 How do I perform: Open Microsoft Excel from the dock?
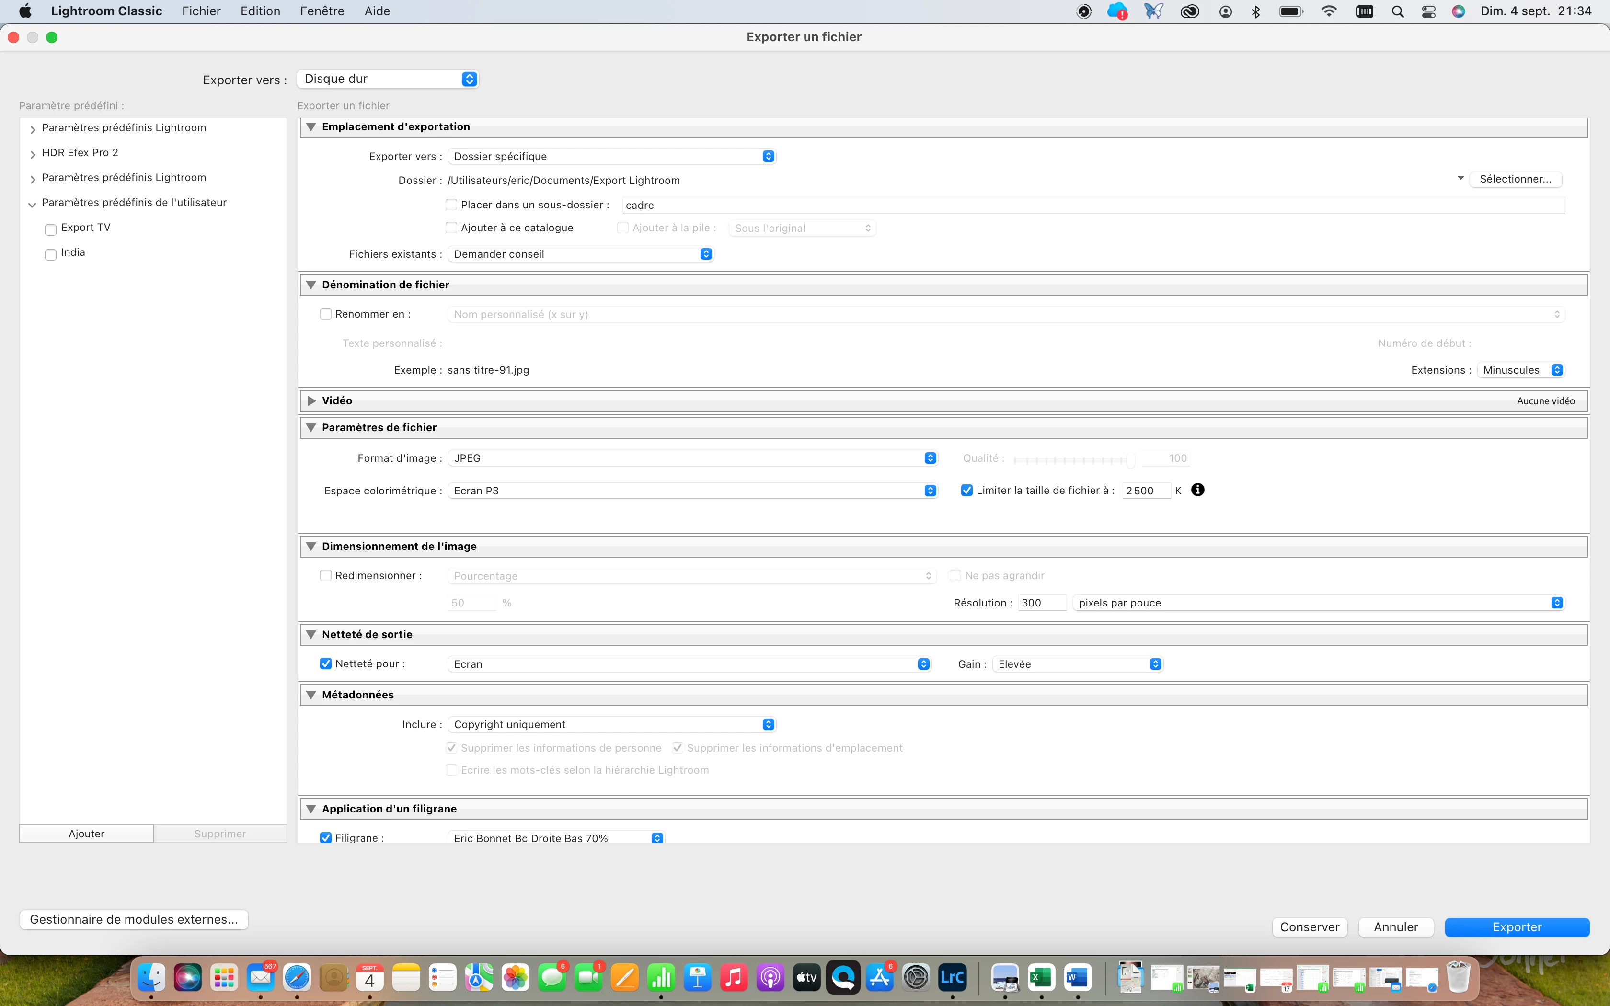click(1041, 977)
